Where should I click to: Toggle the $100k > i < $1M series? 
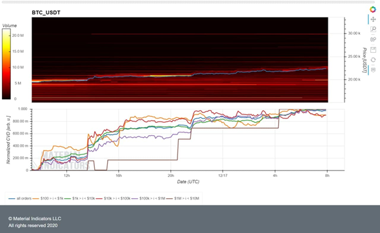(x=148, y=198)
